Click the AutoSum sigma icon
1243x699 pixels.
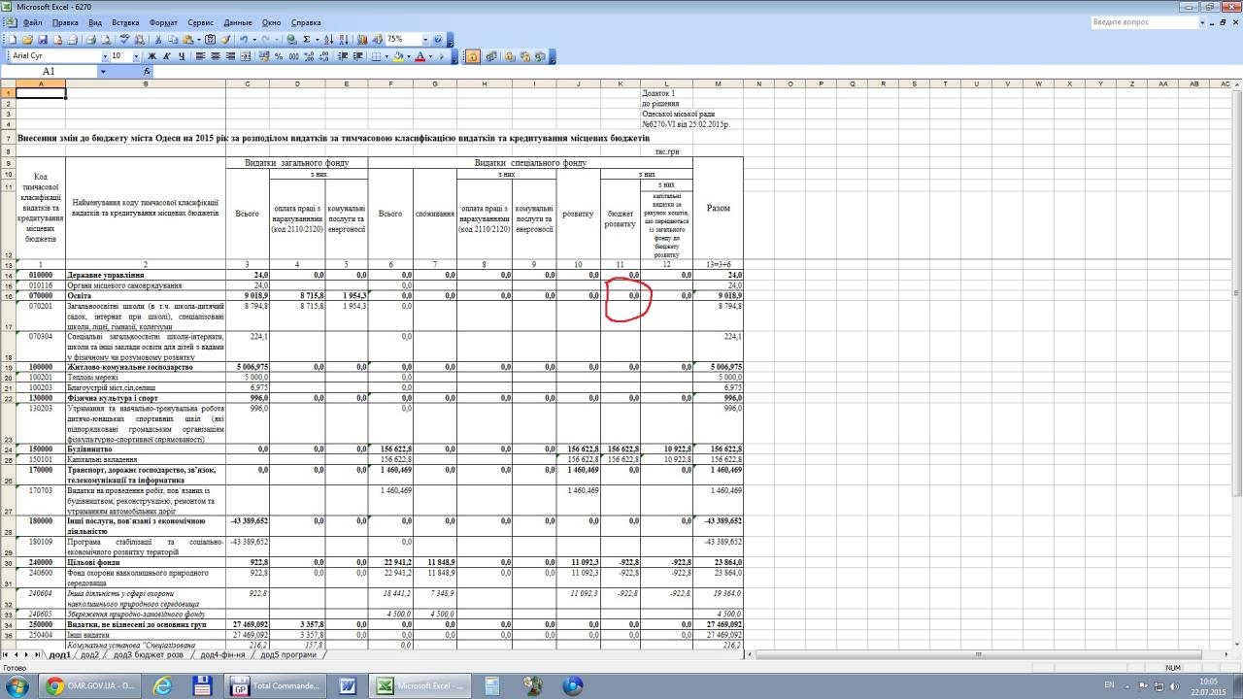(x=307, y=40)
